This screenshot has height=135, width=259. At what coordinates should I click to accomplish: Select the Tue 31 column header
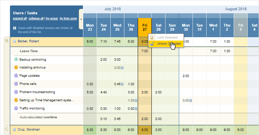(x=199, y=27)
